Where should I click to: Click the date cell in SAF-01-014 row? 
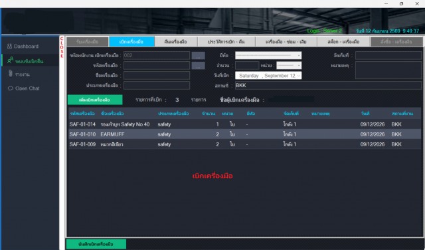coord(373,124)
